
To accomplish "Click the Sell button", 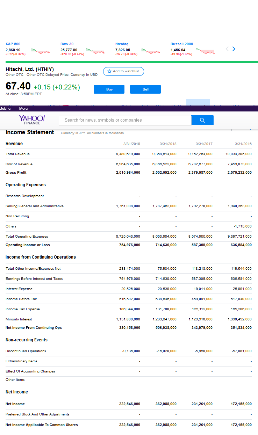I will click(x=145, y=89).
